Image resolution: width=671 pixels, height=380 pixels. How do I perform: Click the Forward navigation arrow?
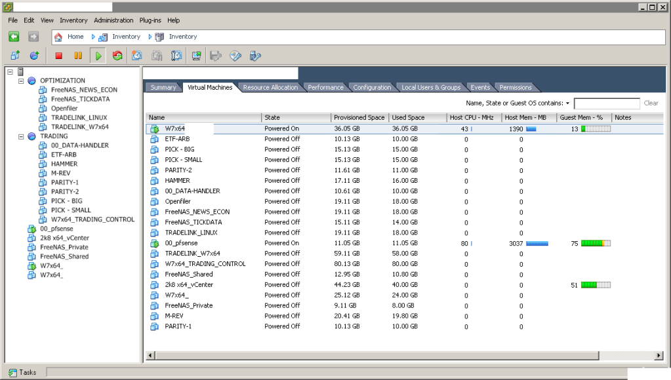33,37
